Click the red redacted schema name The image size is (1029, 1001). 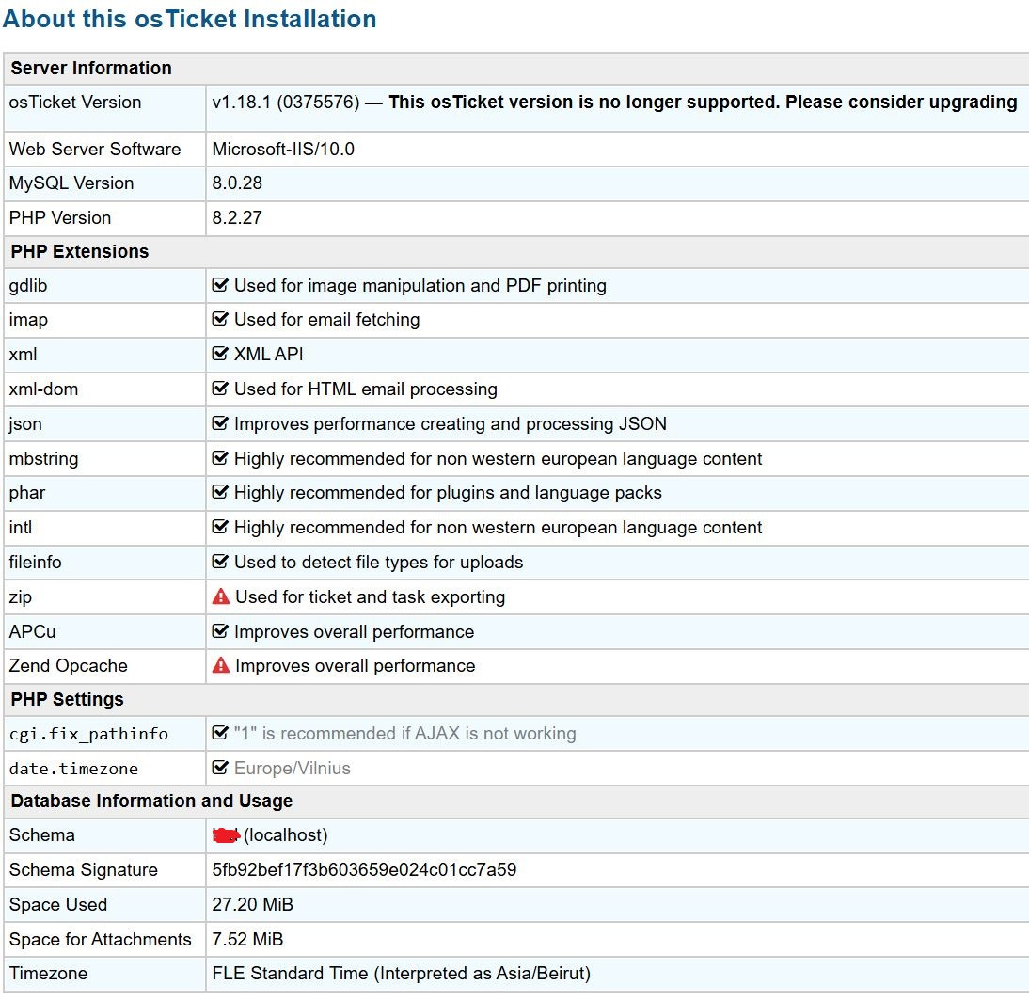[x=226, y=834]
